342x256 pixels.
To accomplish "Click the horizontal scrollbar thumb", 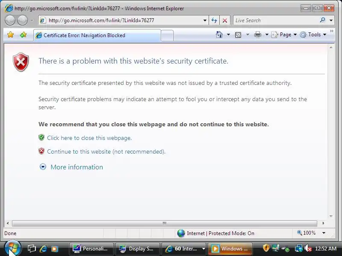I will [x=165, y=223].
